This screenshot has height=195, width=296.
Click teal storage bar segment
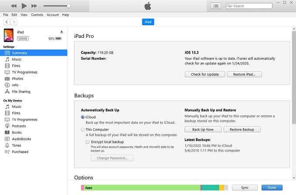point(211,188)
